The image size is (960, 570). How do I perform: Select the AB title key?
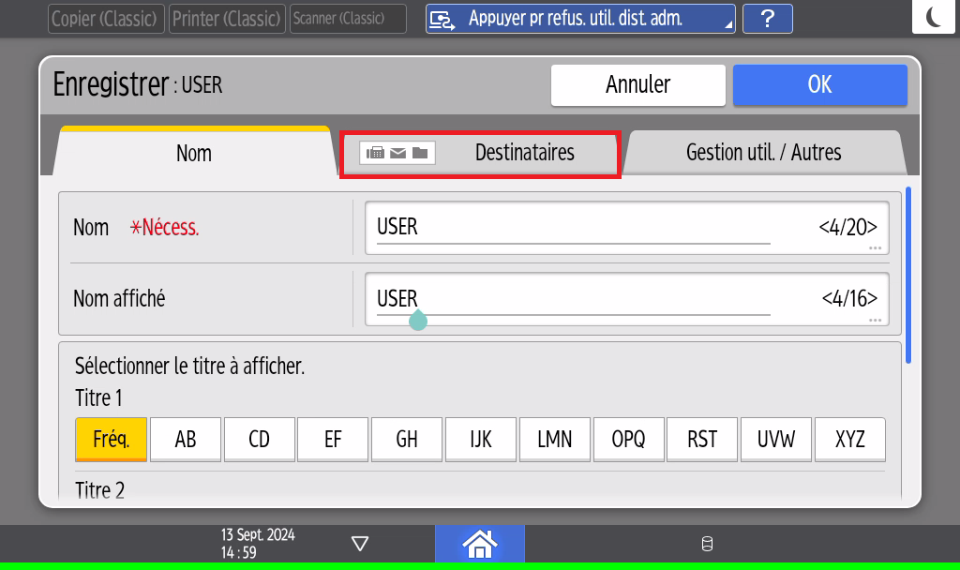coord(186,440)
